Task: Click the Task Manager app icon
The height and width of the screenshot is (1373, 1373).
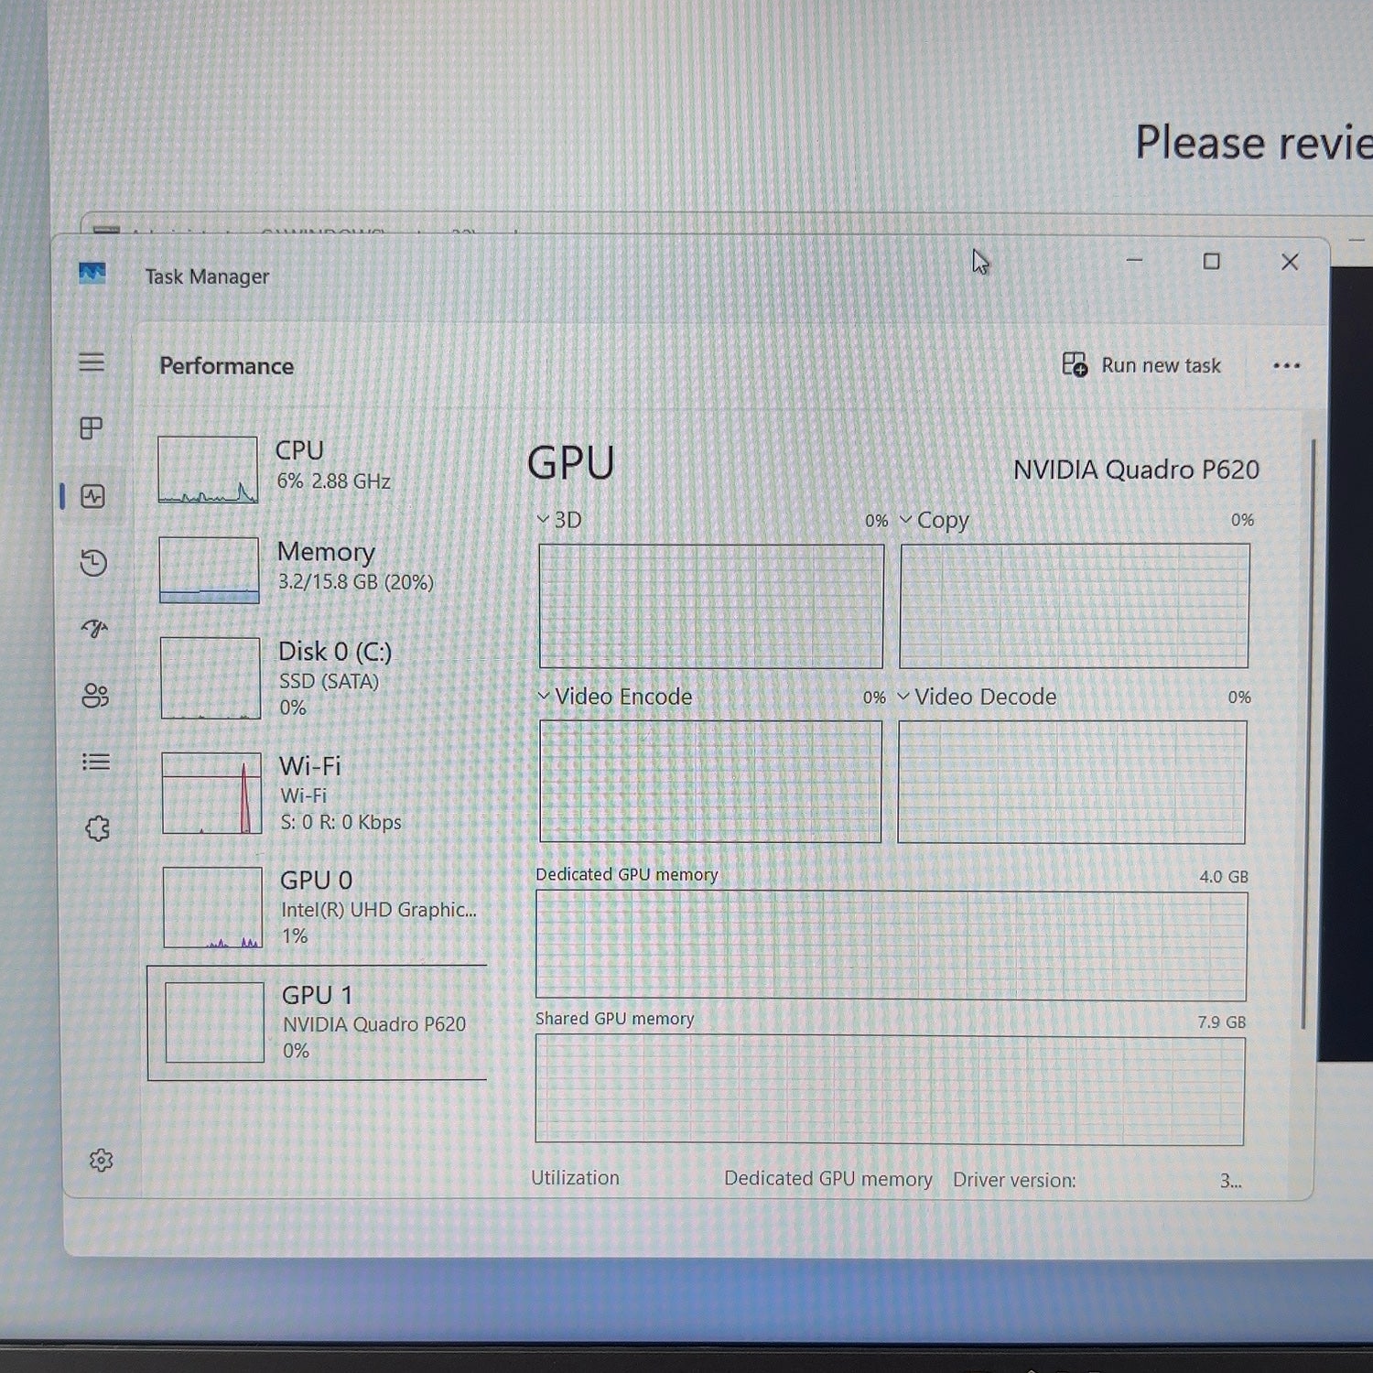Action: 92,273
